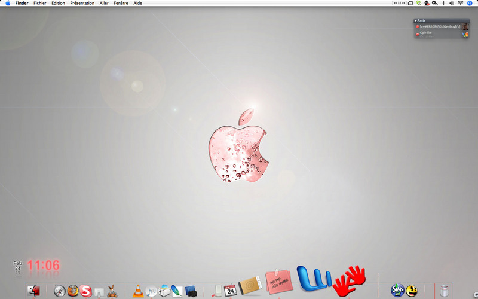Open the yellow Pac-Man game icon
The image size is (478, 299).
[x=412, y=291]
